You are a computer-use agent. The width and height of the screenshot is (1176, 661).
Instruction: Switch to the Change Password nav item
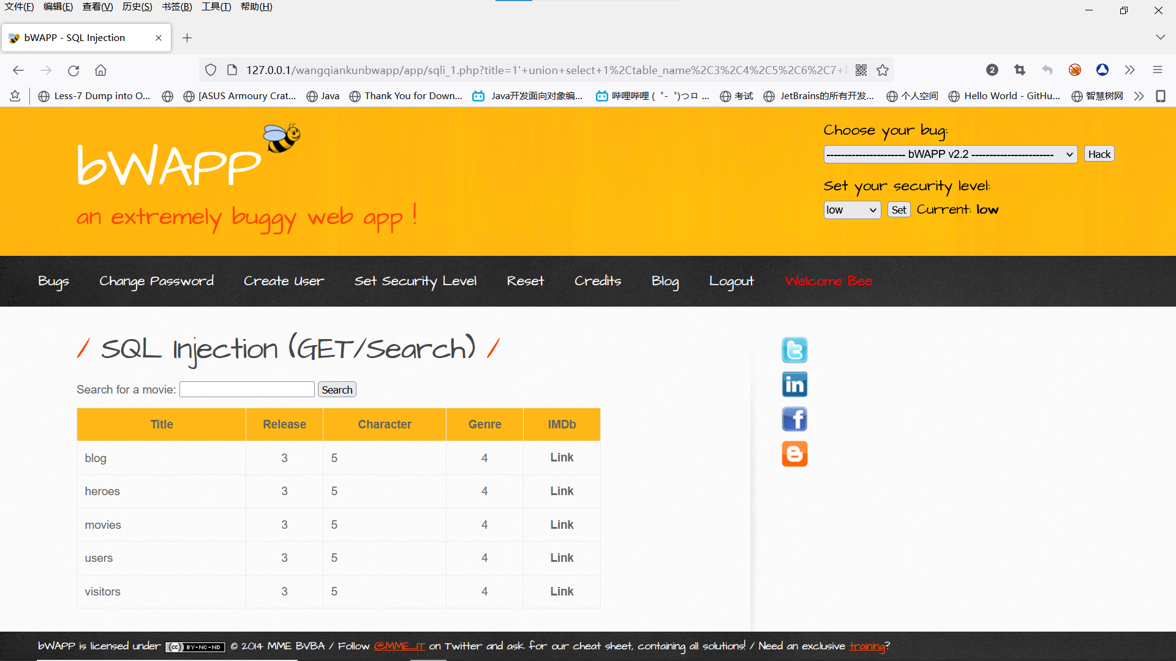coord(156,281)
